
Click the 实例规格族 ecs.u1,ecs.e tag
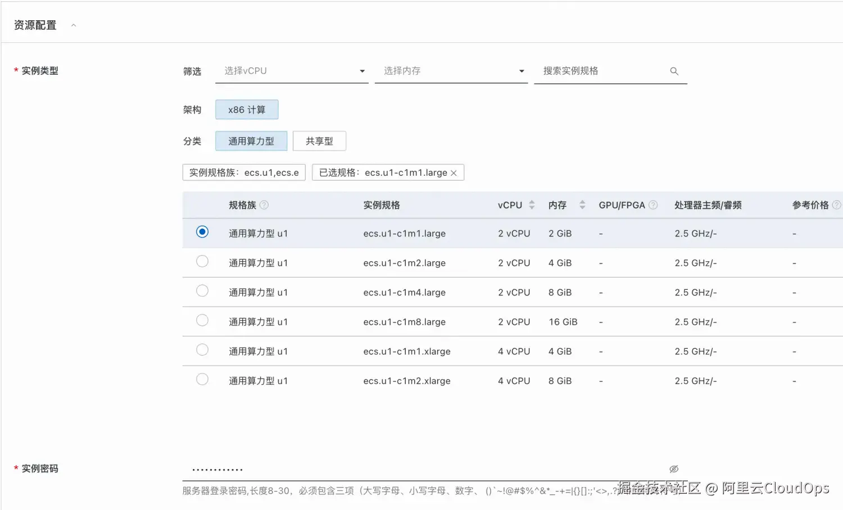(244, 172)
